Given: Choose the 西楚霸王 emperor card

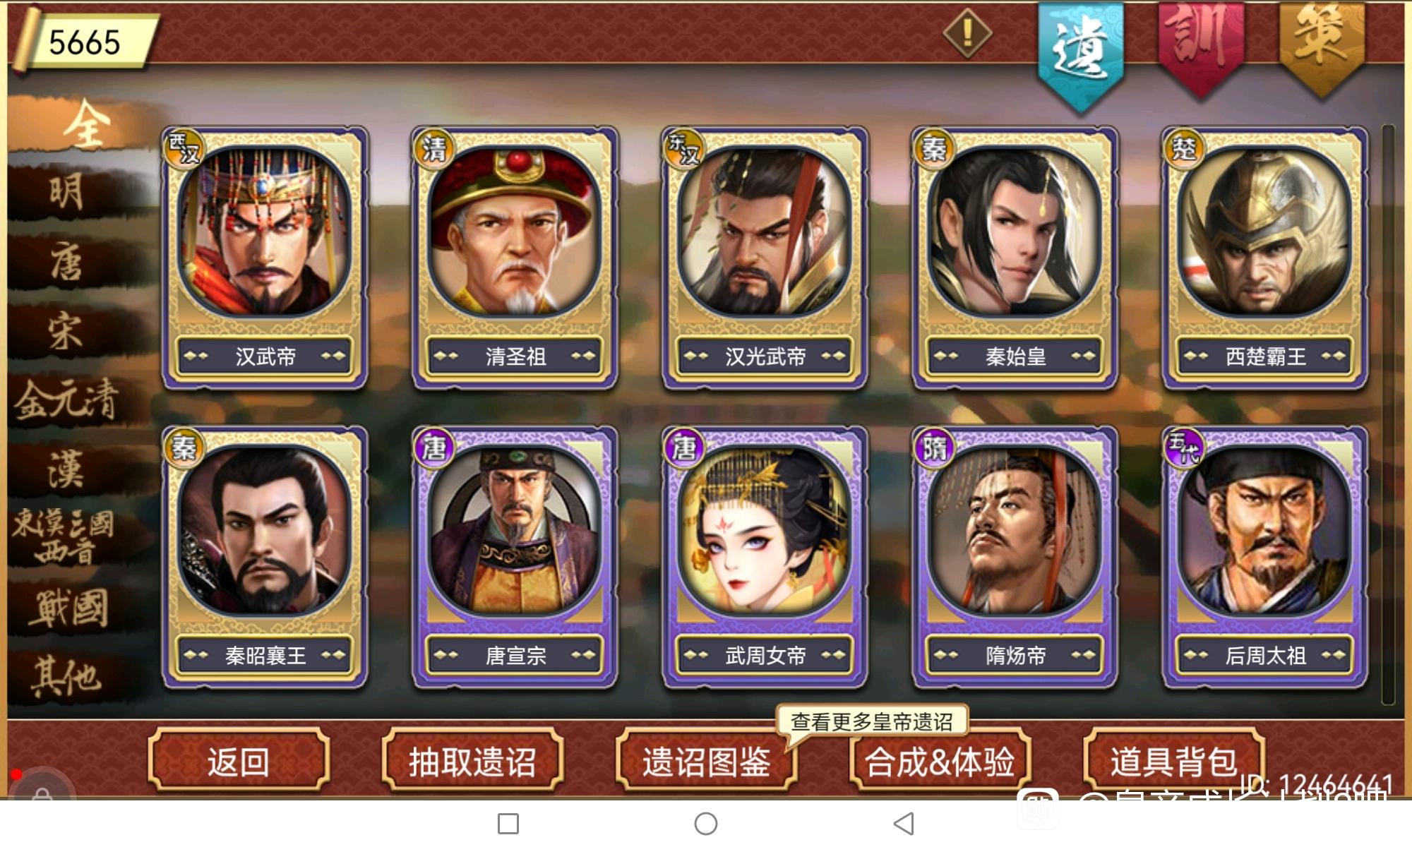Looking at the screenshot, I should pyautogui.click(x=1264, y=258).
